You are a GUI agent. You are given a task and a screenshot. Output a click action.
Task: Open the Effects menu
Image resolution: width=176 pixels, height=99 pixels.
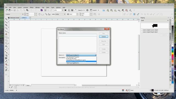tap(32, 7)
